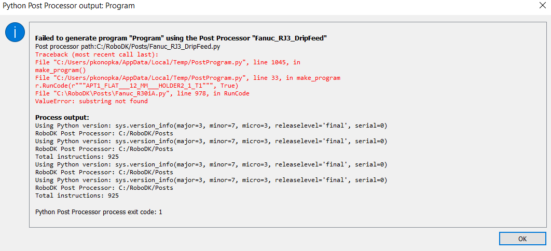
Task: Click the Post processor path line
Action: (x=128, y=47)
